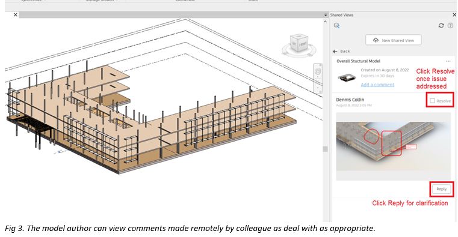Screen dimensions: 458x237
Task: Open the help question-mark icon
Action: pyautogui.click(x=450, y=26)
